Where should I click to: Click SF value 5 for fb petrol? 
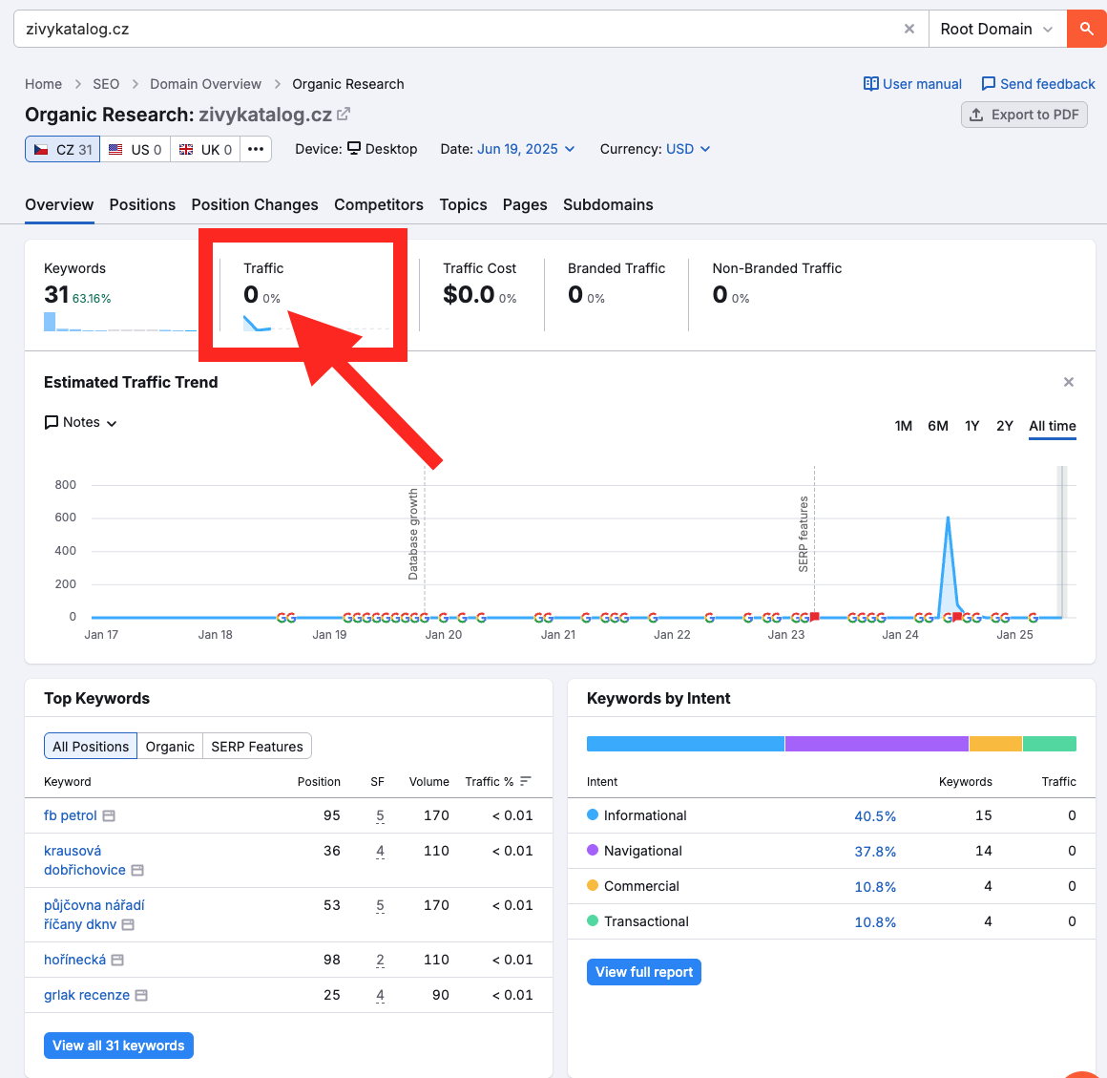point(380,816)
